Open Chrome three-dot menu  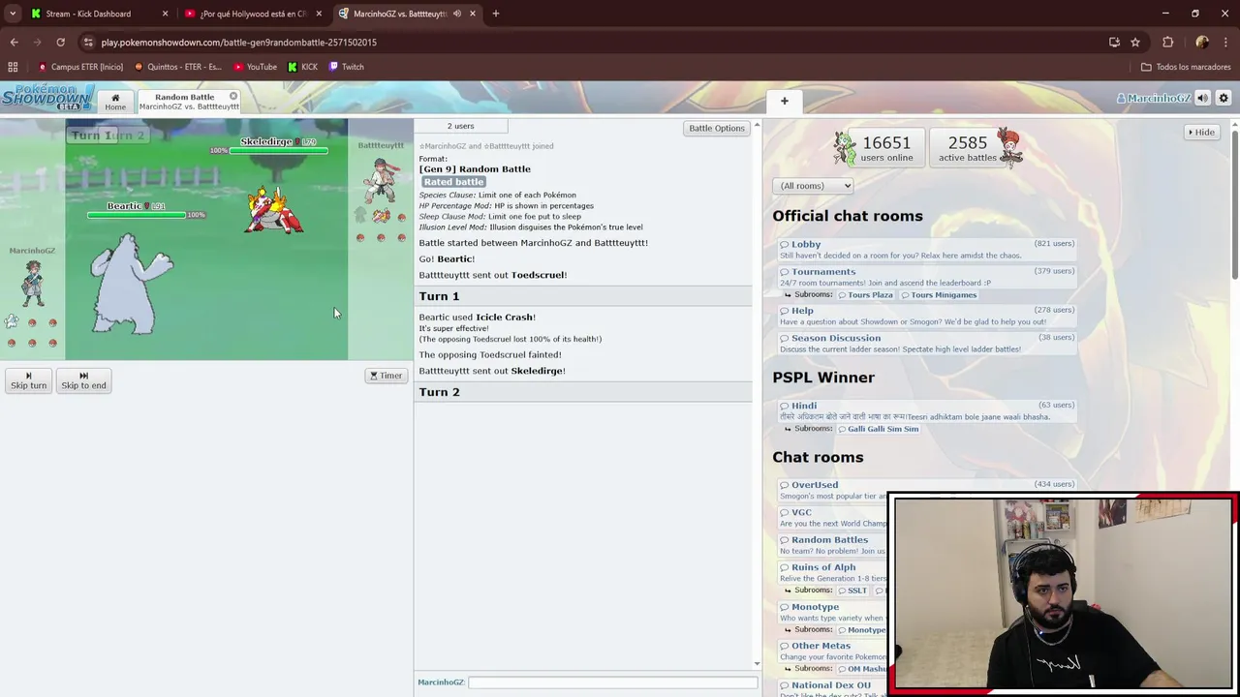[x=1225, y=42]
